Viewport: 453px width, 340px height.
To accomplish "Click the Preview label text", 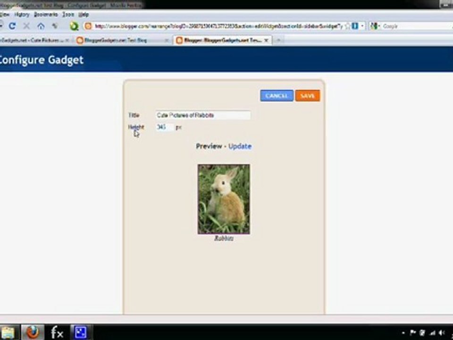I will click(x=209, y=146).
